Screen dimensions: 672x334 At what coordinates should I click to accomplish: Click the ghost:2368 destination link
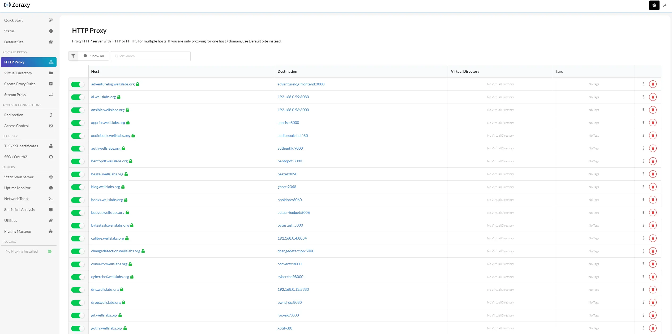(x=287, y=187)
